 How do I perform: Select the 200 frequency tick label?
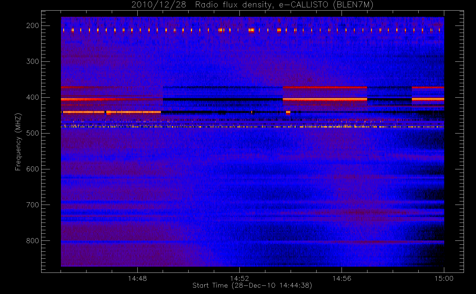tap(33, 26)
